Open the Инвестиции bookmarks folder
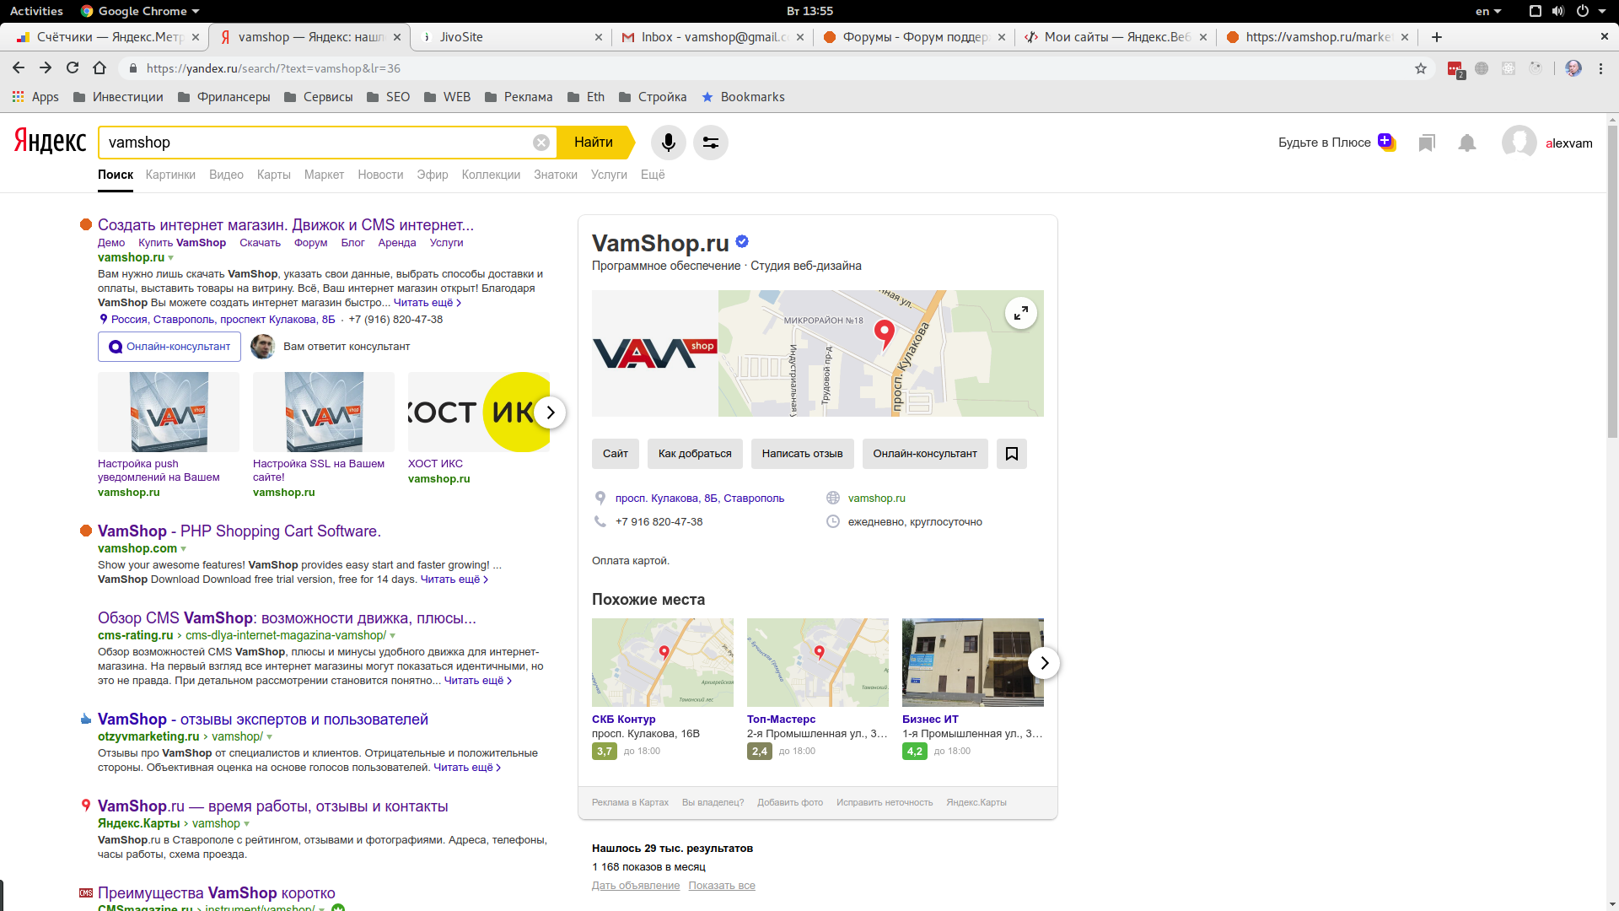The width and height of the screenshot is (1619, 911). (118, 97)
